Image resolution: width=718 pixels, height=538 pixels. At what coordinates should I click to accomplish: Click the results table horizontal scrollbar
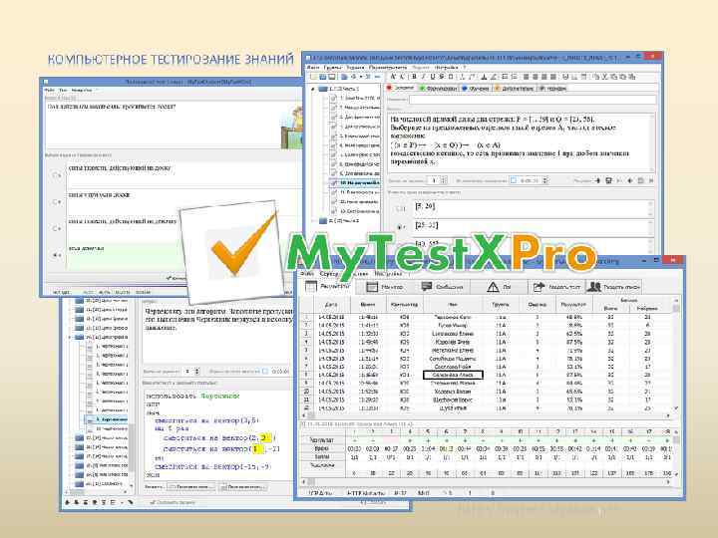click(488, 415)
